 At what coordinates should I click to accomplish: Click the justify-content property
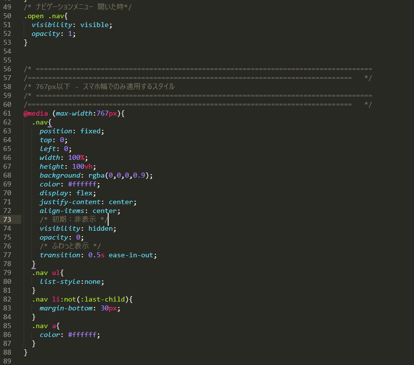click(x=70, y=202)
